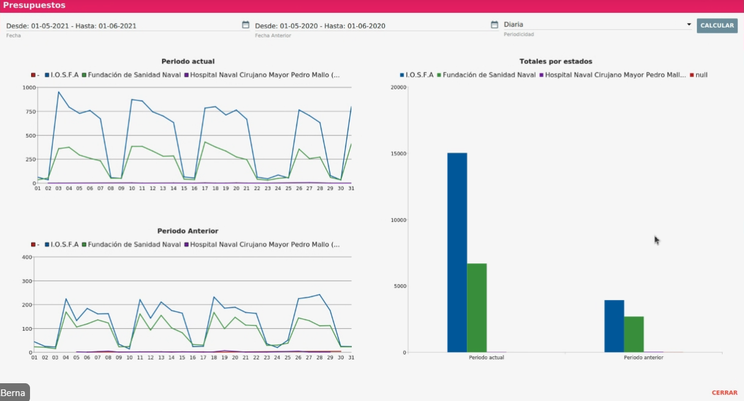Click the Berna label at the bottom left
744x401 pixels.
pos(13,393)
